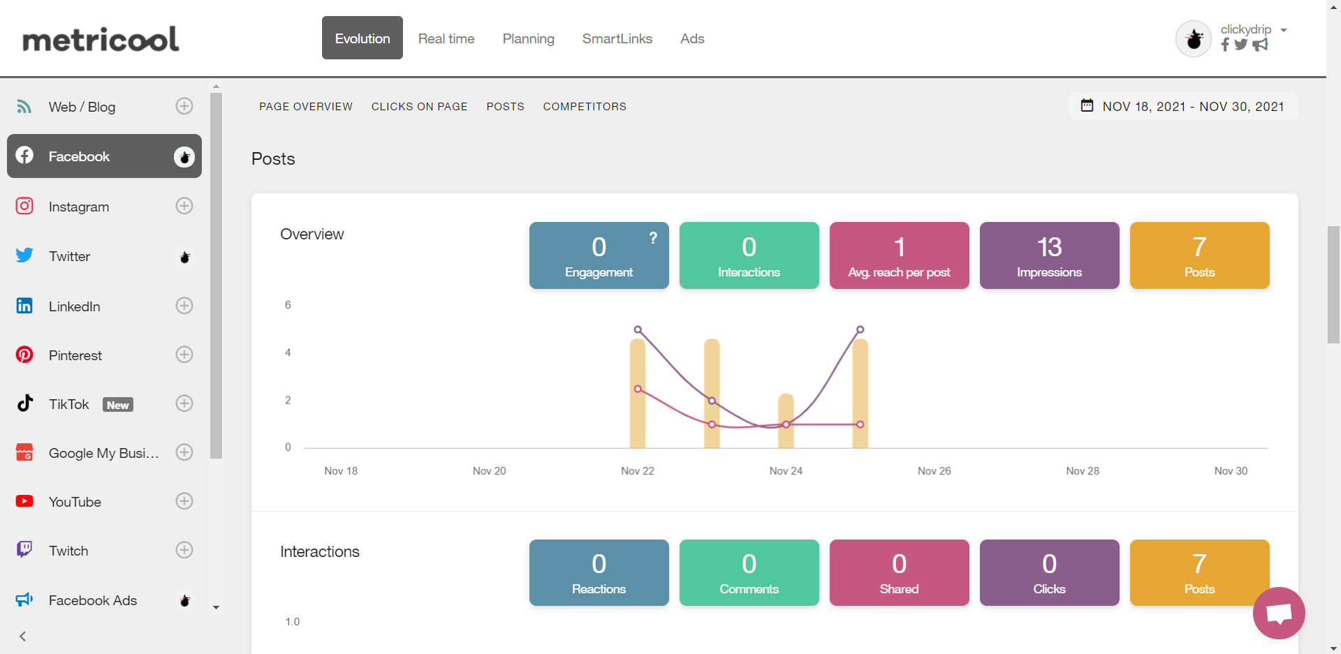Click the megaphone ads icon under clickydrip
This screenshot has width=1341, height=654.
[x=1260, y=45]
